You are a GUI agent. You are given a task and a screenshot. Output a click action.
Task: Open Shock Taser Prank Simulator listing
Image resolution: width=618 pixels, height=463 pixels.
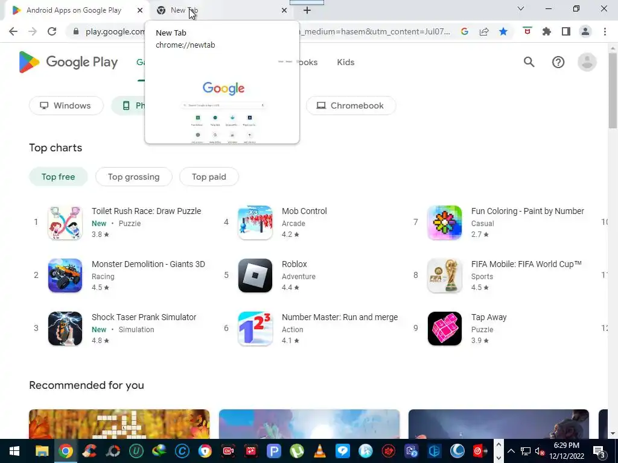pyautogui.click(x=122, y=329)
